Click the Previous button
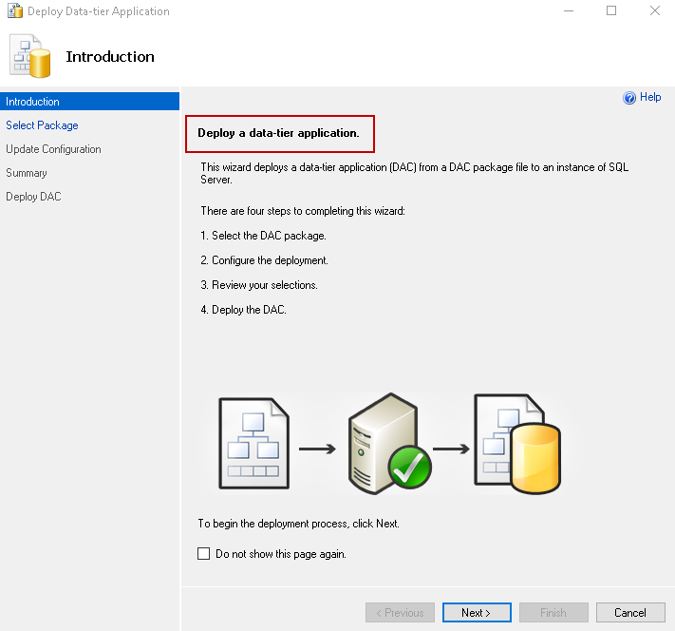The width and height of the screenshot is (675, 631). (400, 612)
